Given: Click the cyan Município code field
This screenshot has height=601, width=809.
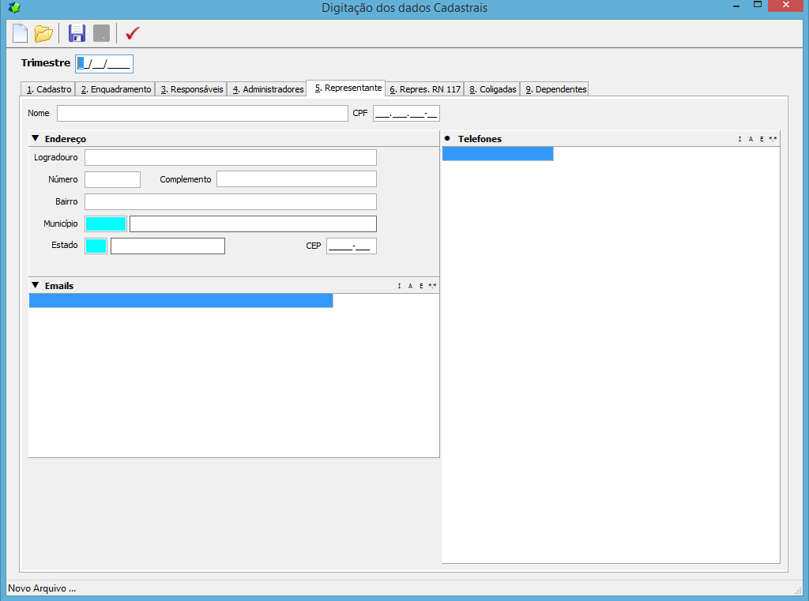Looking at the screenshot, I should [106, 223].
